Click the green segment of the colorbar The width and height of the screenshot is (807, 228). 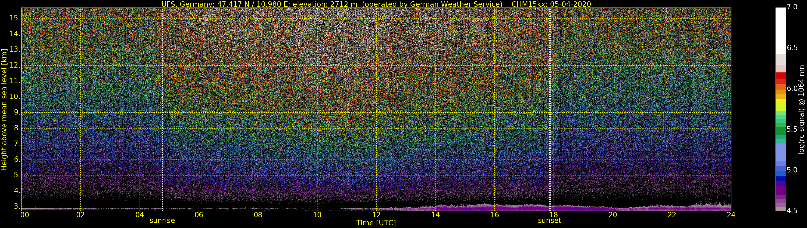[x=780, y=131]
